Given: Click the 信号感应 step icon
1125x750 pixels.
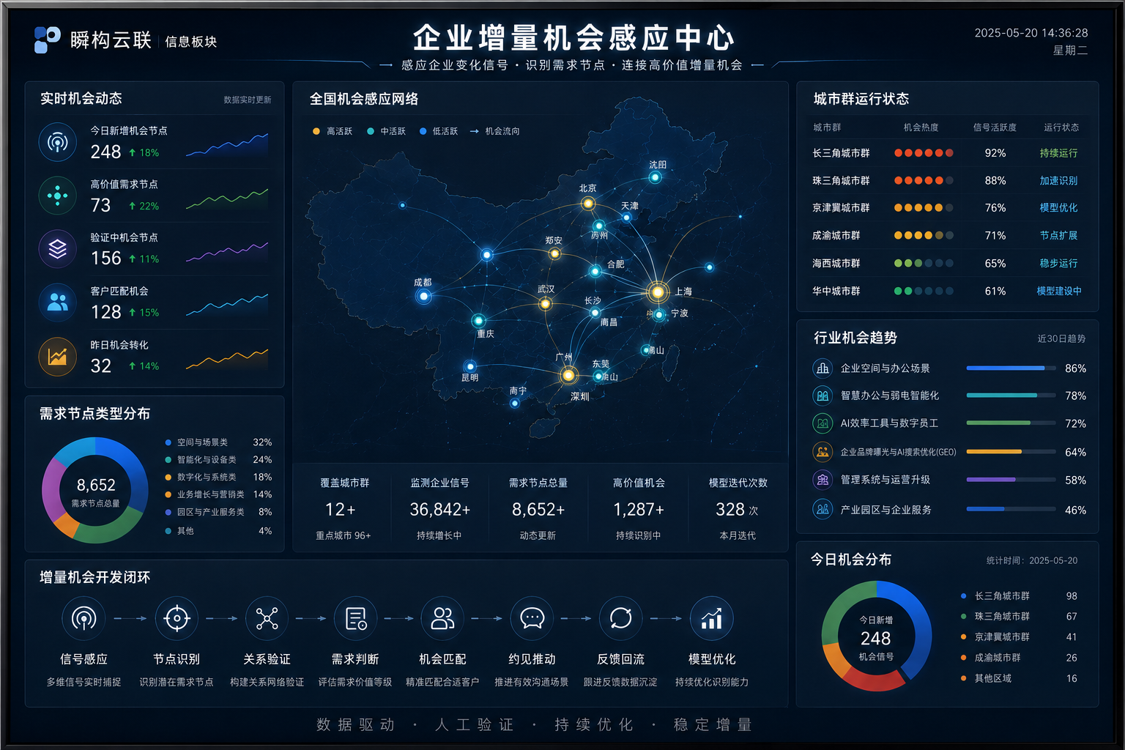Looking at the screenshot, I should click(83, 619).
